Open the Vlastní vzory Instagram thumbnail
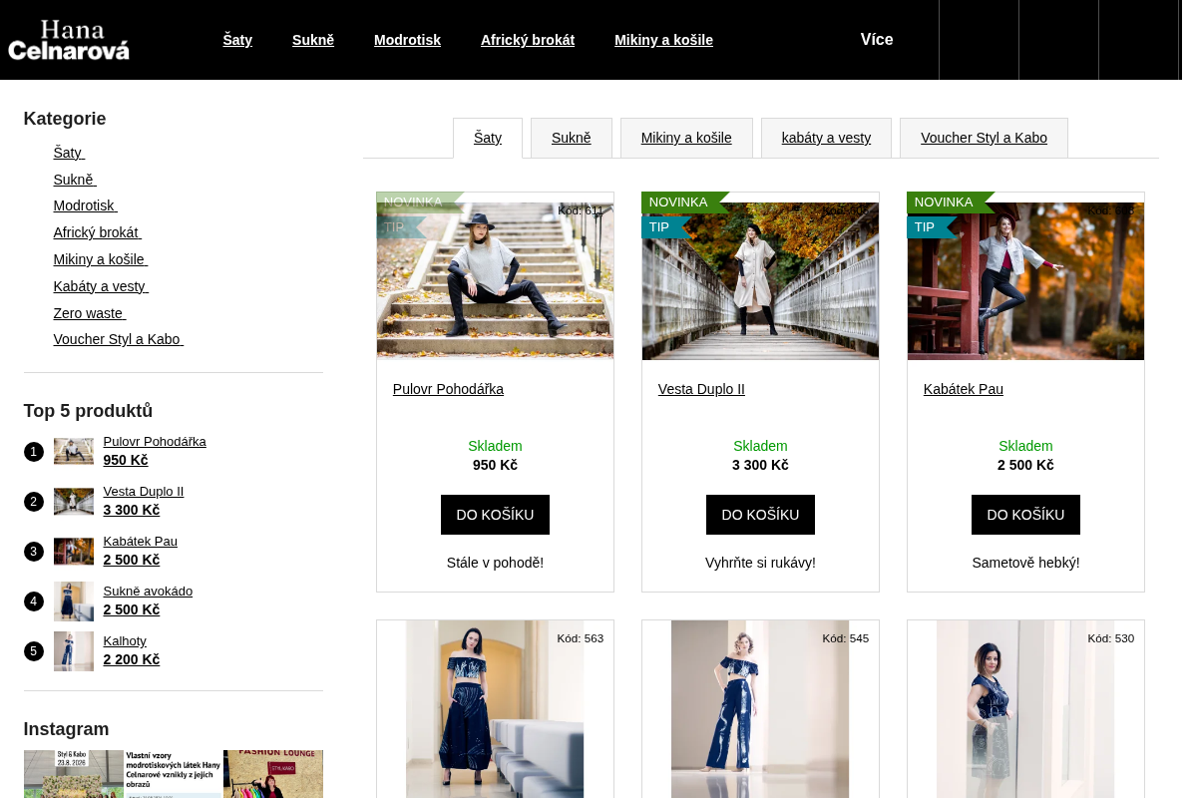Viewport: 1197px width, 798px height. click(174, 774)
